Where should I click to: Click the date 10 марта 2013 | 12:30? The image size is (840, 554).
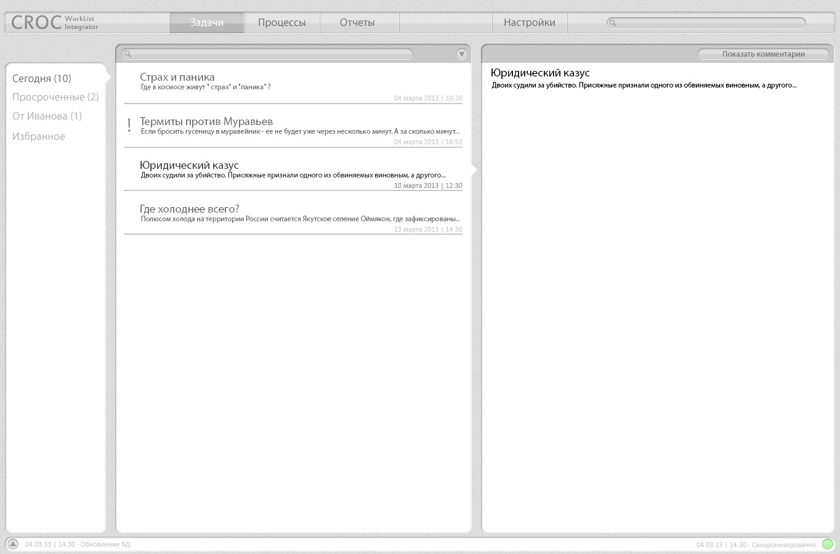(428, 185)
